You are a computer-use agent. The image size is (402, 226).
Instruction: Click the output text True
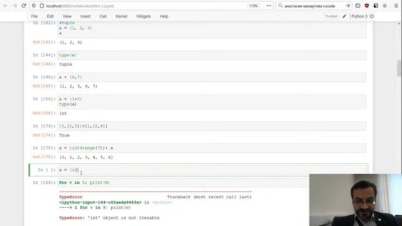click(64, 136)
